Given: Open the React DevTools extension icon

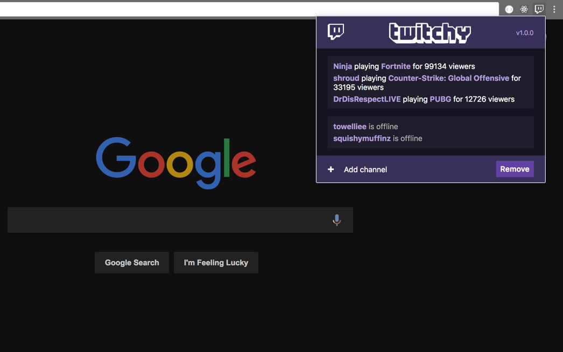Looking at the screenshot, I should 524,9.
